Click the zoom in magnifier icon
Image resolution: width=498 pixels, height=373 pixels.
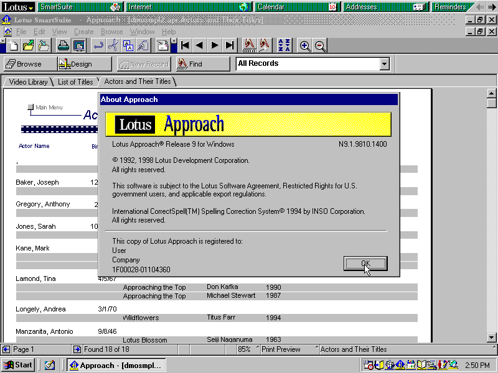tap(305, 45)
